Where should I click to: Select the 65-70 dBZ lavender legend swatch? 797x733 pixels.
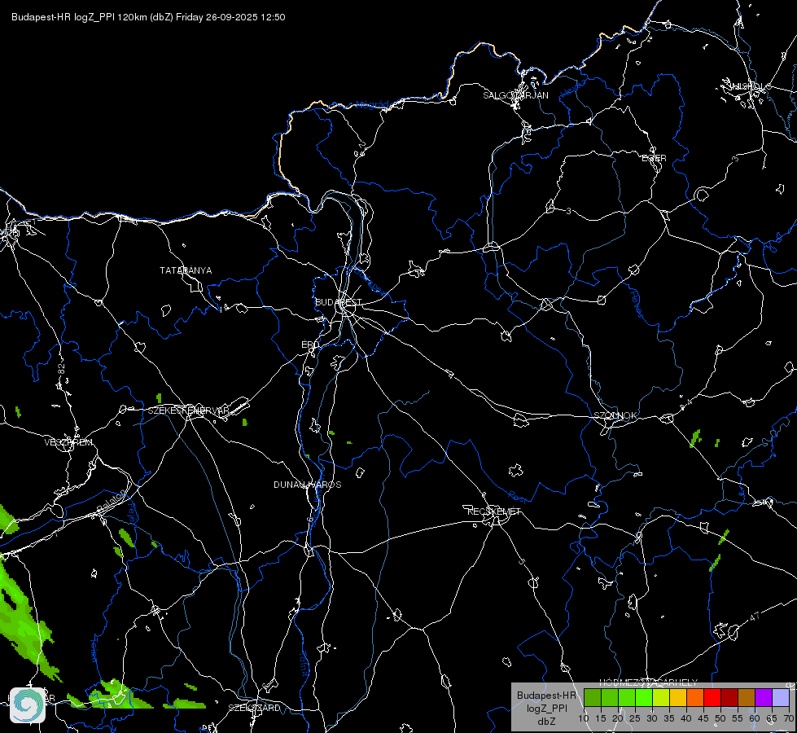[780, 697]
